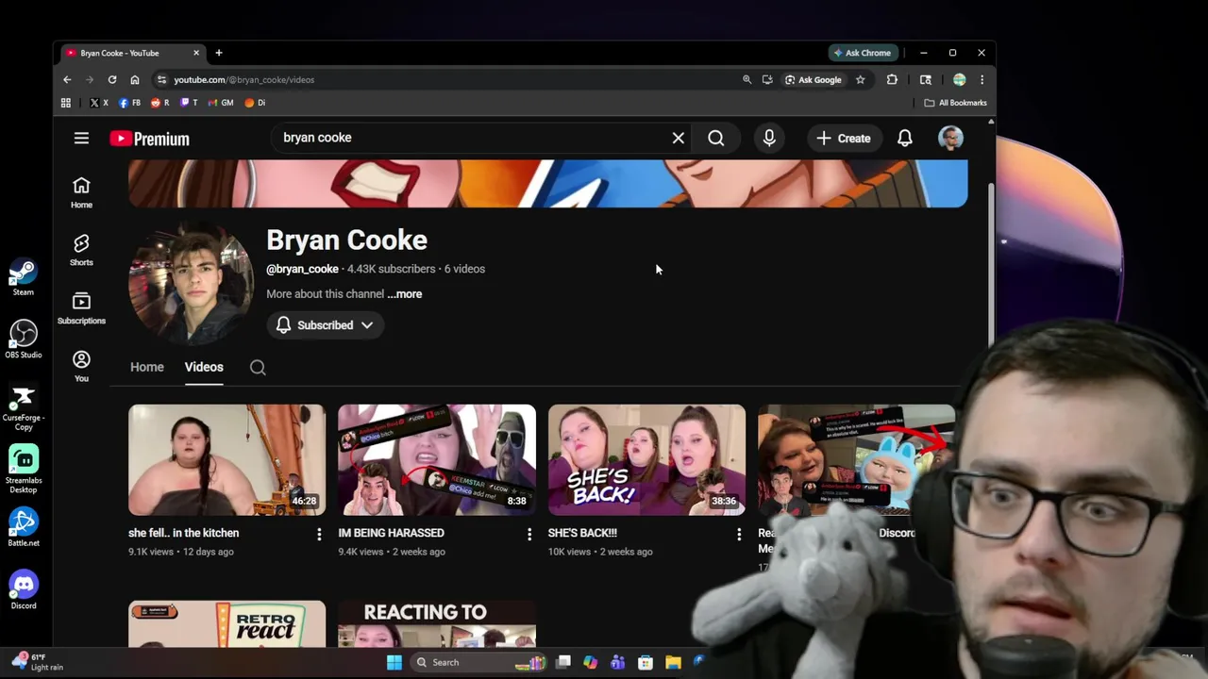The image size is (1208, 679).
Task: Open Subscriptions in the left sidebar
Action: [x=81, y=308]
